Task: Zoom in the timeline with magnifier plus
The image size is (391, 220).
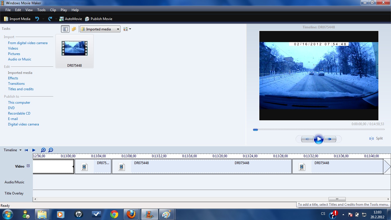Action: click(x=43, y=150)
